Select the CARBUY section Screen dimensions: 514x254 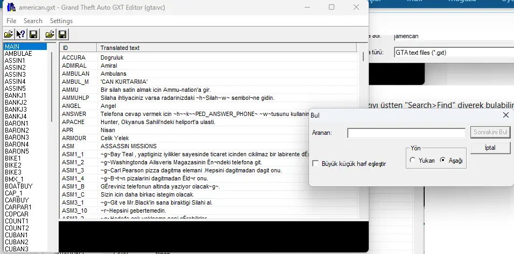coord(25,200)
